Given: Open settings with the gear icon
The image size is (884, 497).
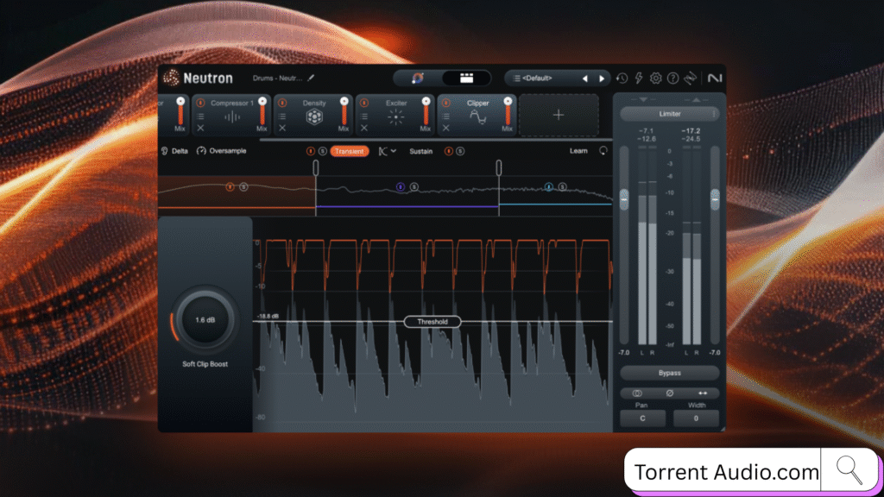Looking at the screenshot, I should pos(655,79).
